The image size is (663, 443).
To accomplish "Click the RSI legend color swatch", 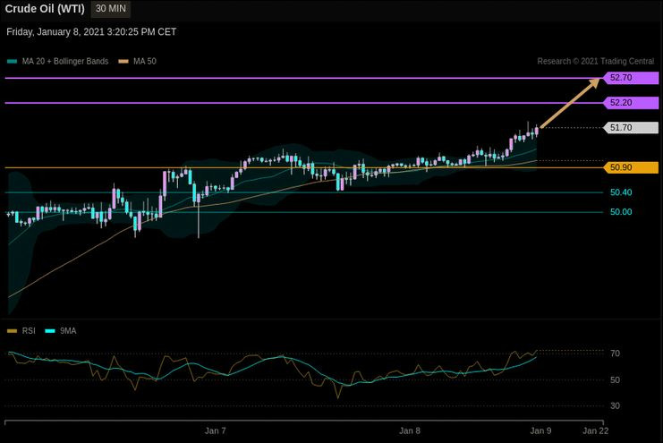I will tap(13, 331).
